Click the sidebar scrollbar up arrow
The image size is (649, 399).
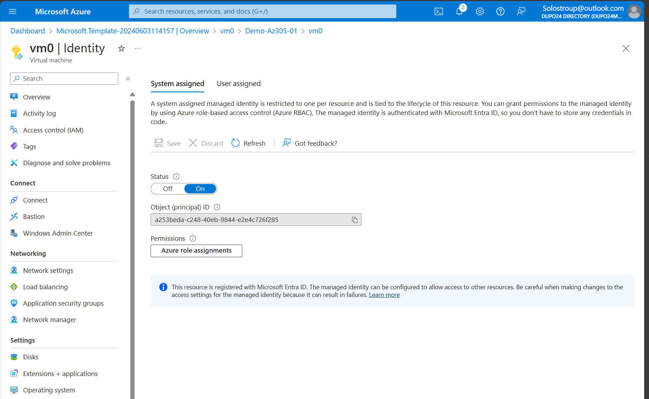click(x=132, y=94)
